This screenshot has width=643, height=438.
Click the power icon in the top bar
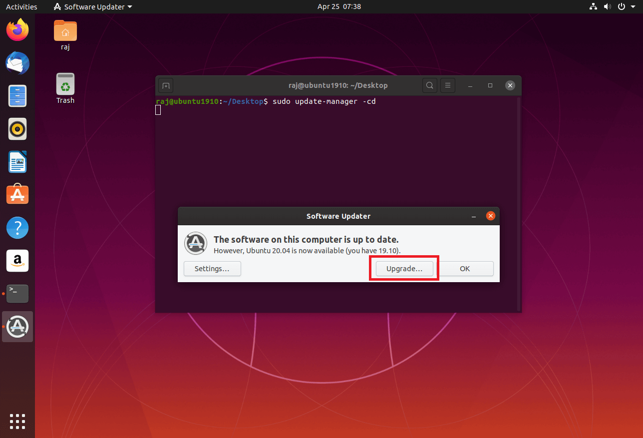click(622, 6)
